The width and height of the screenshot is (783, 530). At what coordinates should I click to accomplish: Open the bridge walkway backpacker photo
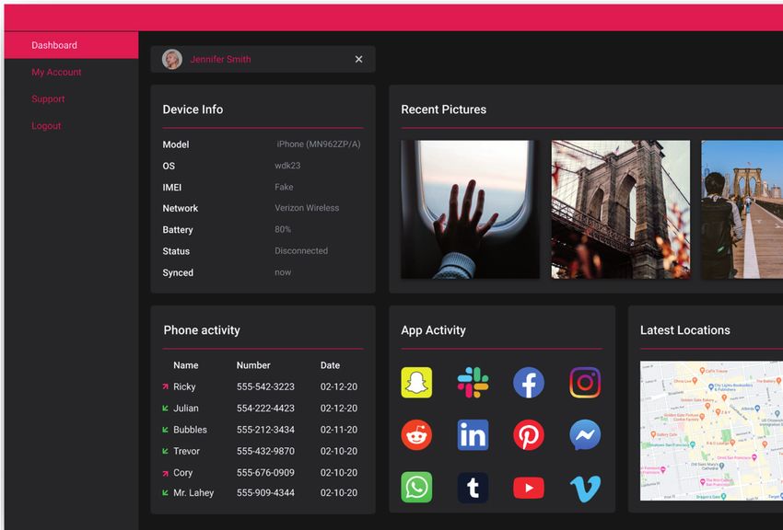[x=742, y=210]
